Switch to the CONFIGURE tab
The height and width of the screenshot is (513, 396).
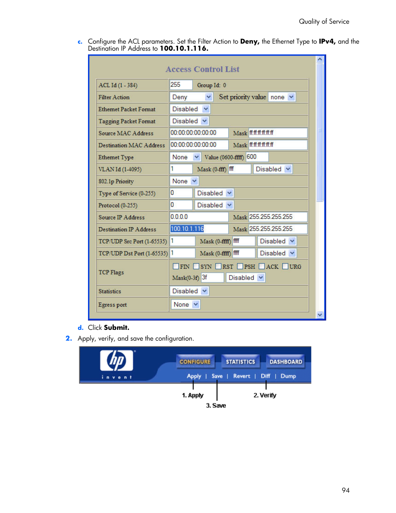[195, 361]
